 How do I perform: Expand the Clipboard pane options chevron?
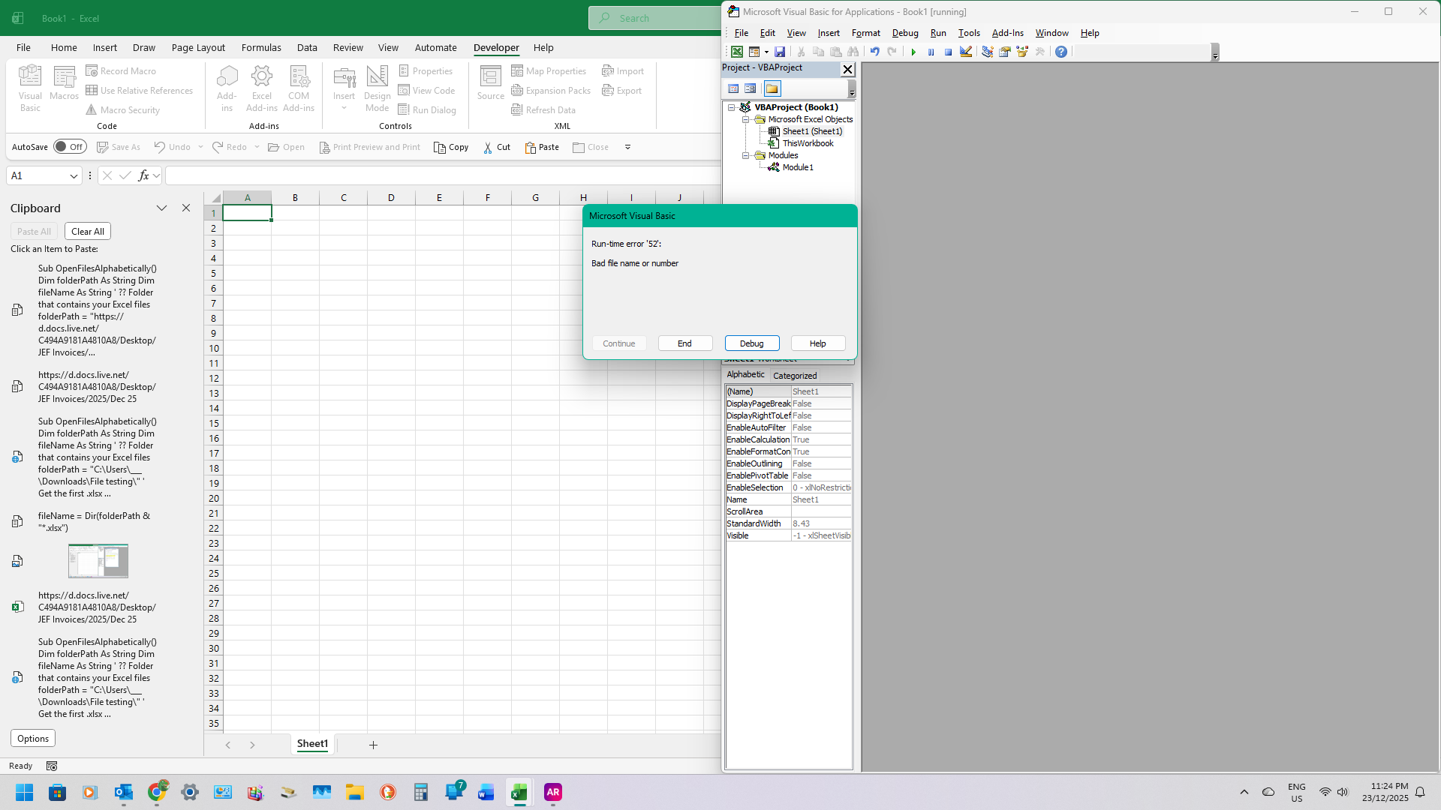(x=161, y=208)
